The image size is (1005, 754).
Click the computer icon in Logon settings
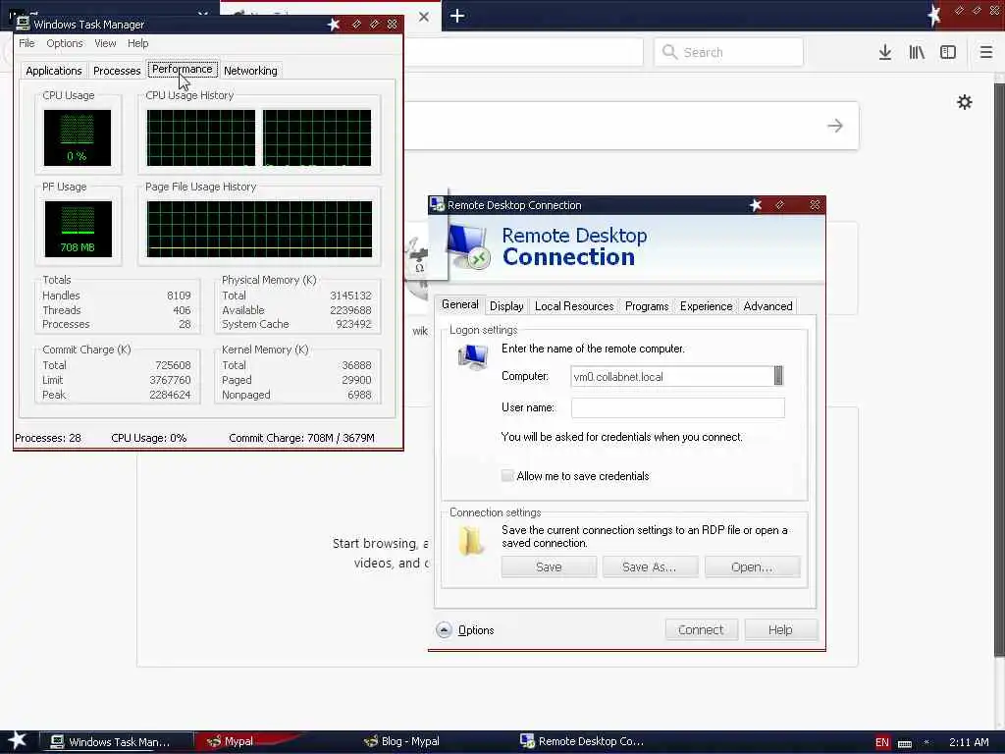click(x=473, y=357)
